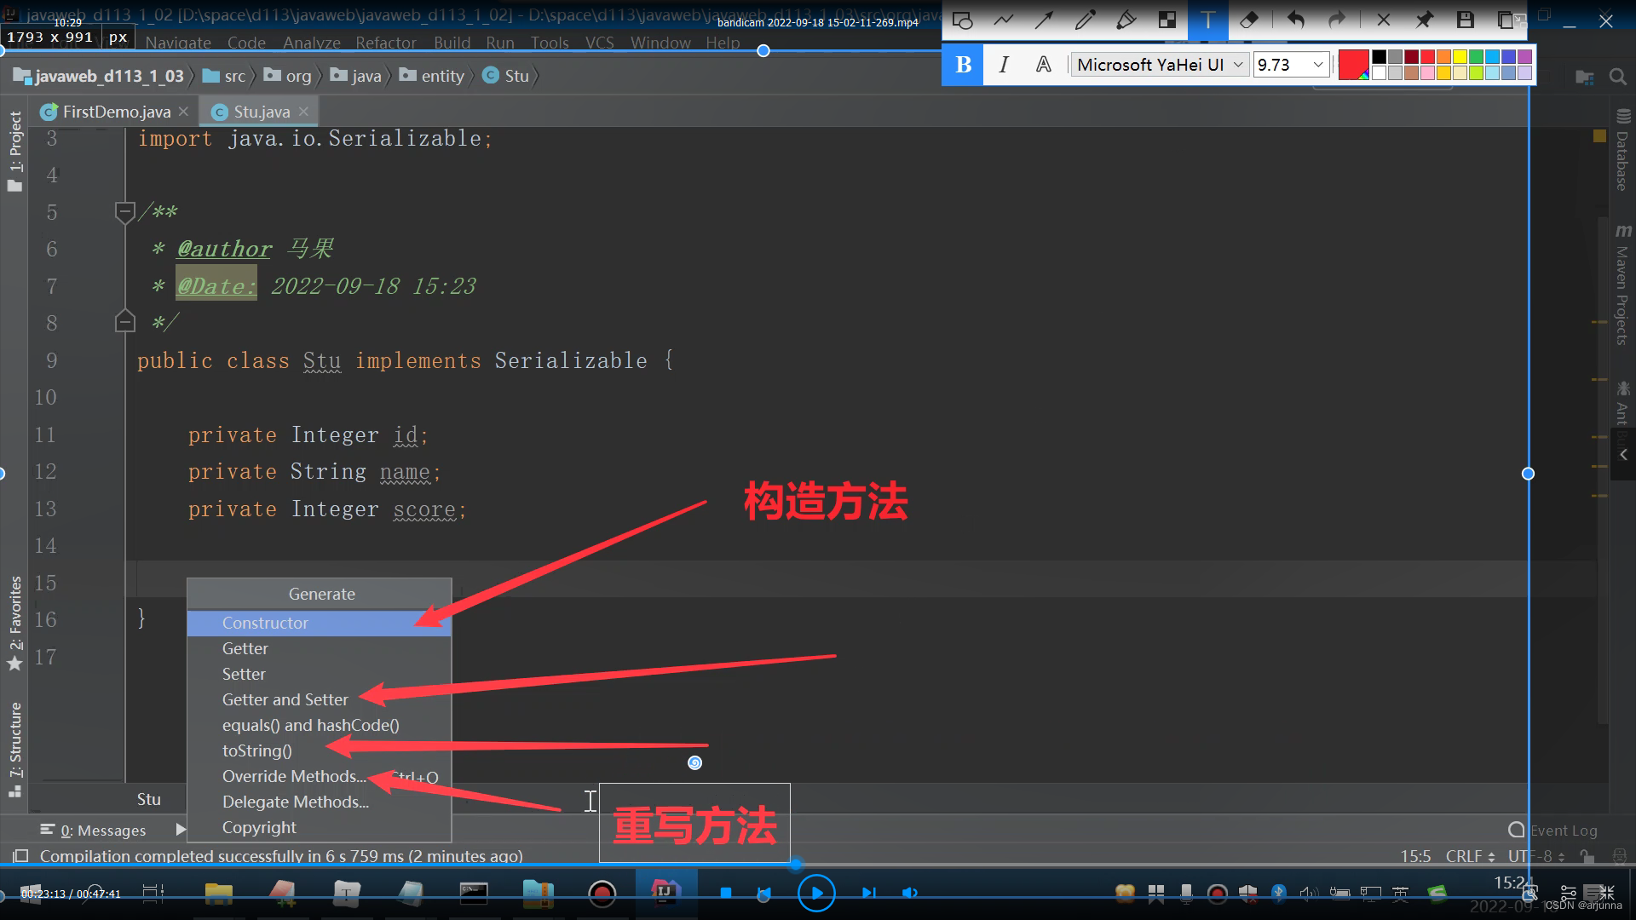The width and height of the screenshot is (1636, 920).
Task: Collapse the Javadoc end fold marker at line 8
Action: (124, 322)
